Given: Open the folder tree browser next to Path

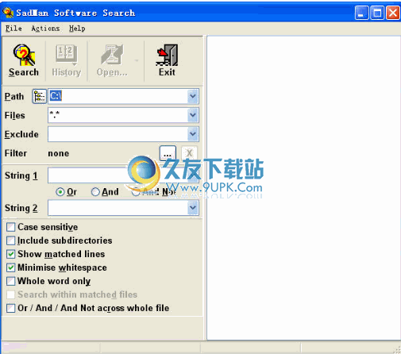Looking at the screenshot, I should coord(39,96).
